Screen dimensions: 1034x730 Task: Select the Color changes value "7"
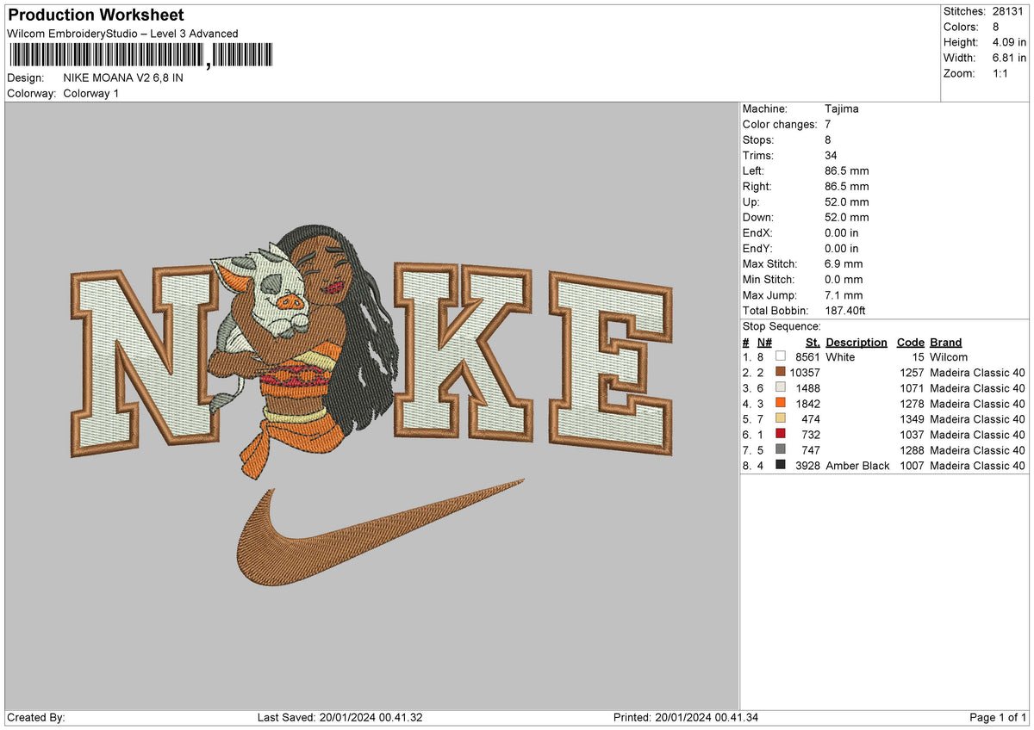(x=828, y=124)
